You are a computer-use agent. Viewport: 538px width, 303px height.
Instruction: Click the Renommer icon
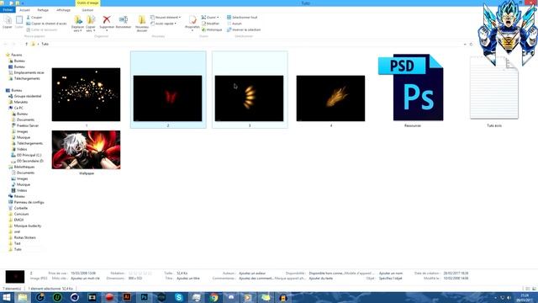click(124, 22)
